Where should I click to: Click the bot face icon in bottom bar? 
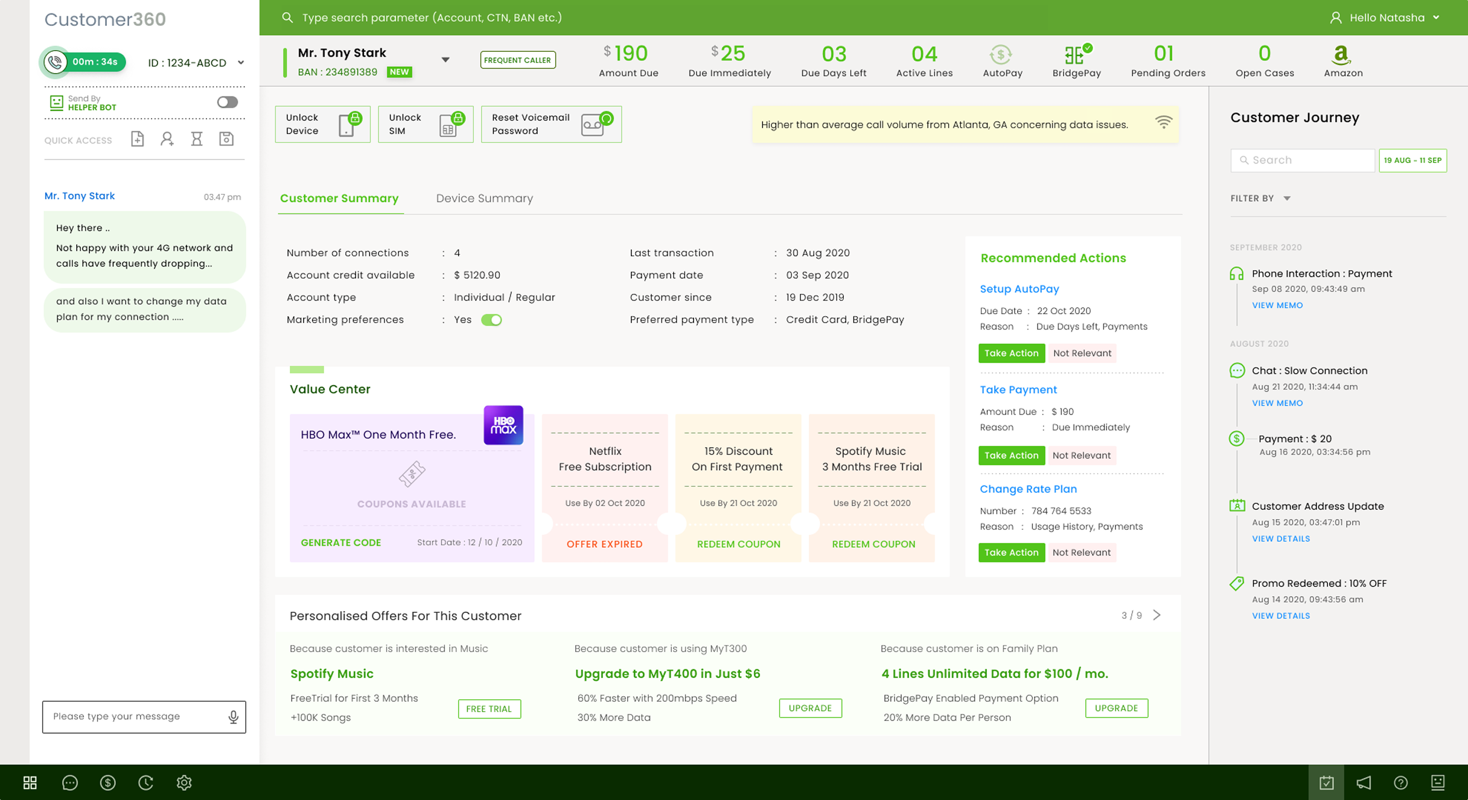[x=1438, y=783]
